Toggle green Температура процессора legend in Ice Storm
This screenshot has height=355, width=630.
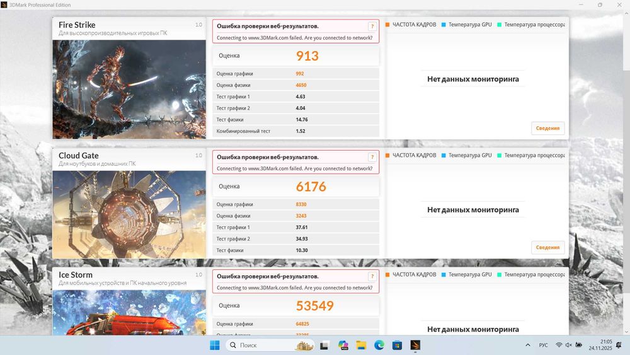click(530, 274)
